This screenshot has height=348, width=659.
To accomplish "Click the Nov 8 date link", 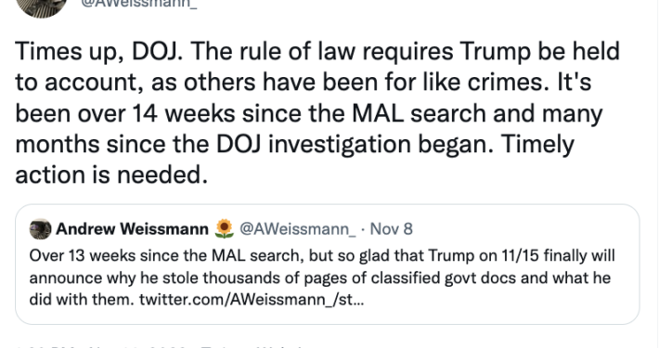I will point(392,229).
